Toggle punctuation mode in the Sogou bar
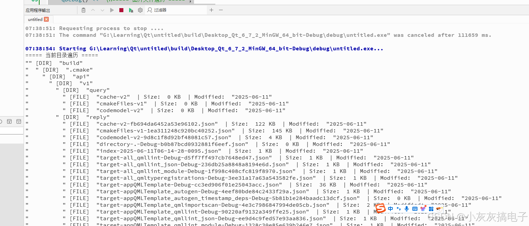 pos(399,209)
